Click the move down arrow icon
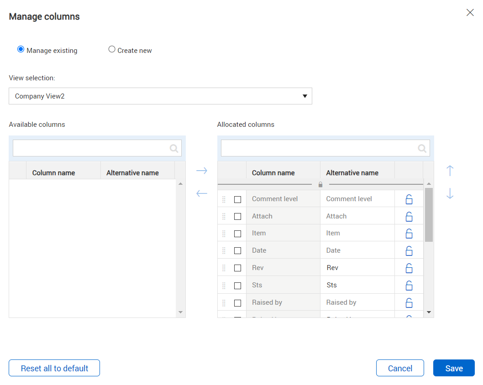The image size is (483, 385). click(x=450, y=194)
